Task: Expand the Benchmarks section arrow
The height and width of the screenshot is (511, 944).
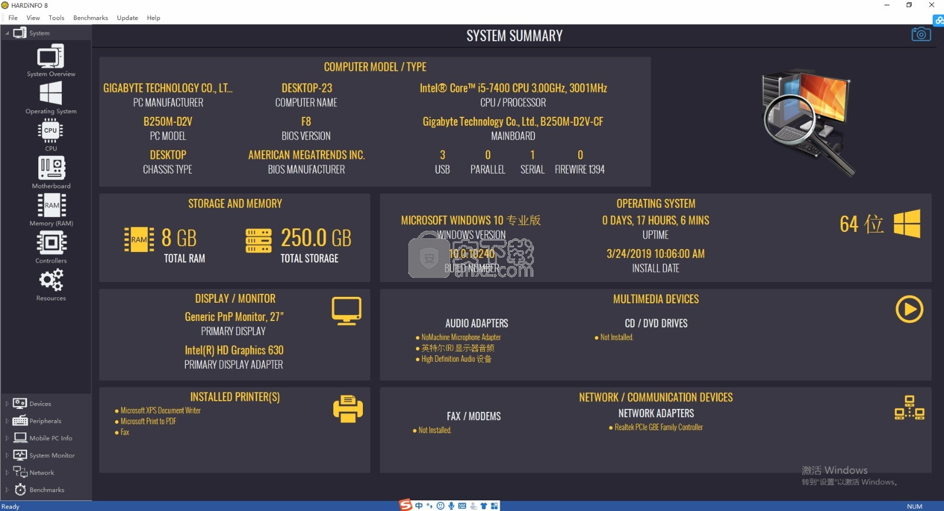Action: coord(7,490)
